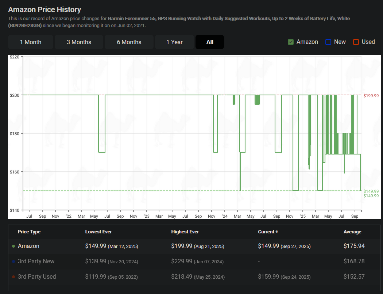This screenshot has width=383, height=294.
Task: Show the 1 Year price history
Action: coord(174,42)
